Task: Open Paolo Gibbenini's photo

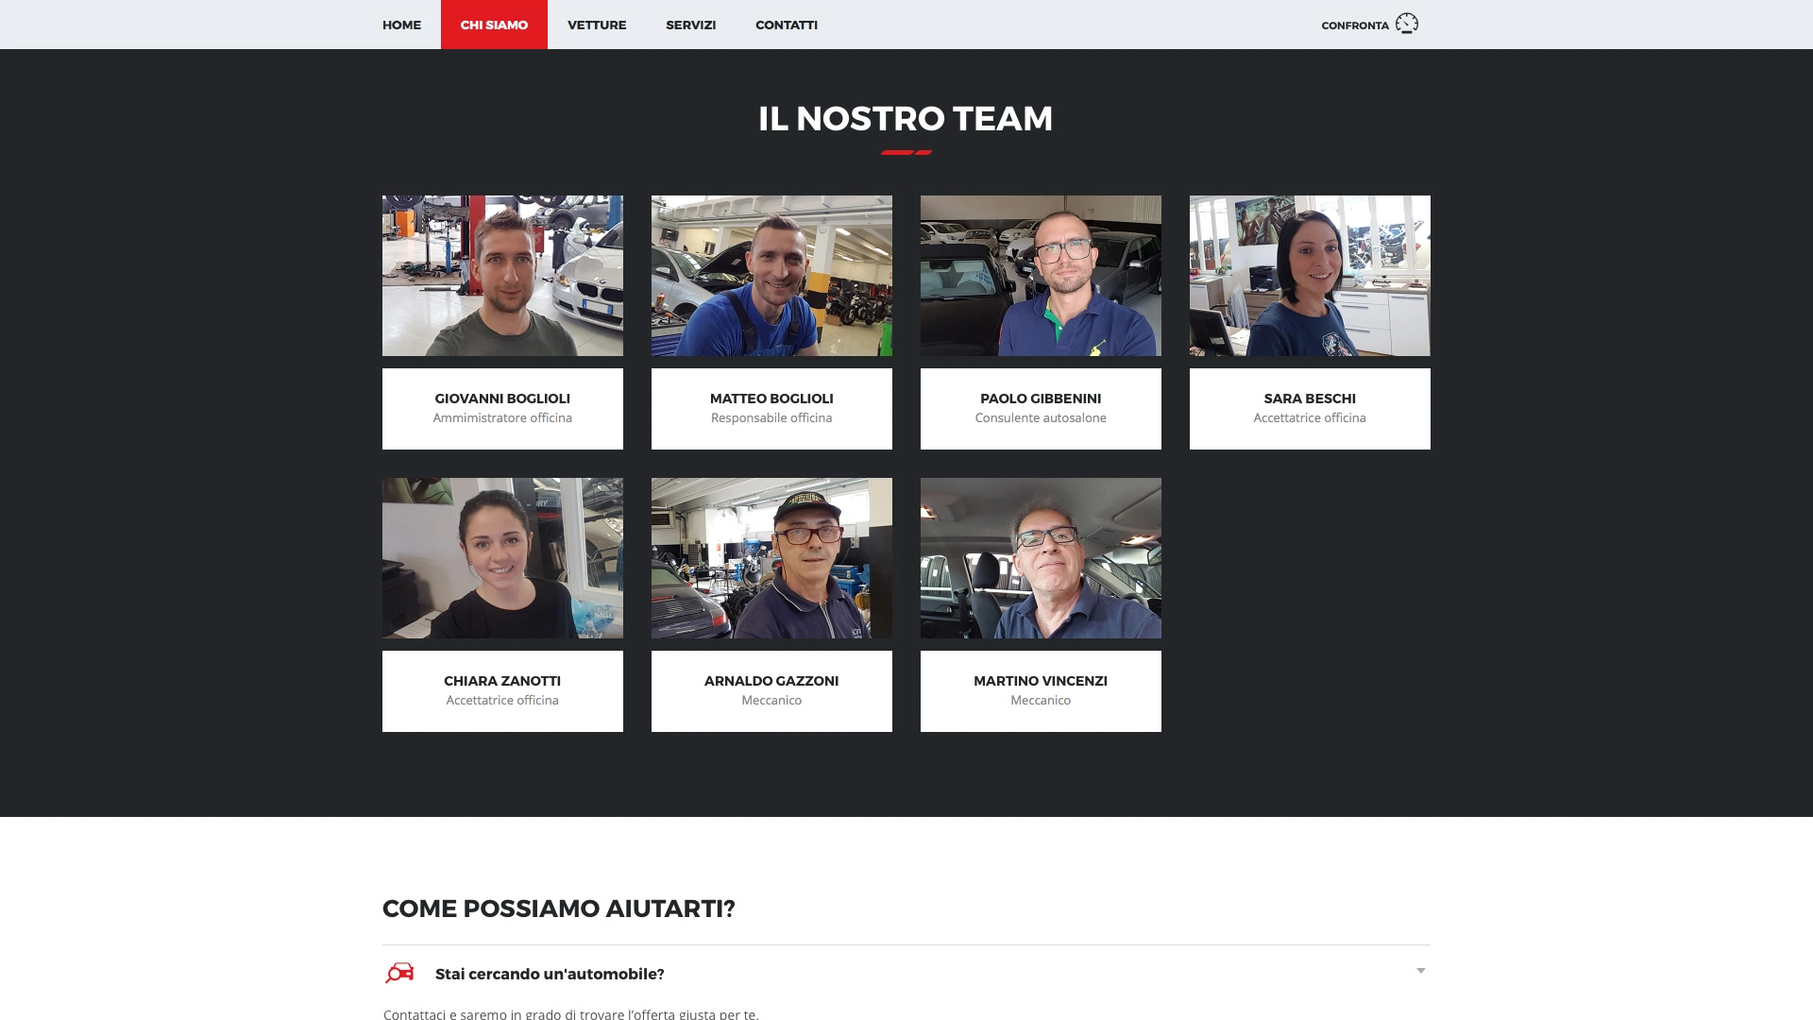Action: 1041,276
